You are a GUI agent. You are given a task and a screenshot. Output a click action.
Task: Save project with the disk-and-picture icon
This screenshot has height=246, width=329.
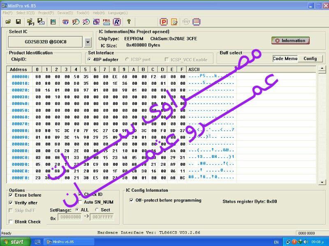click(41, 22)
